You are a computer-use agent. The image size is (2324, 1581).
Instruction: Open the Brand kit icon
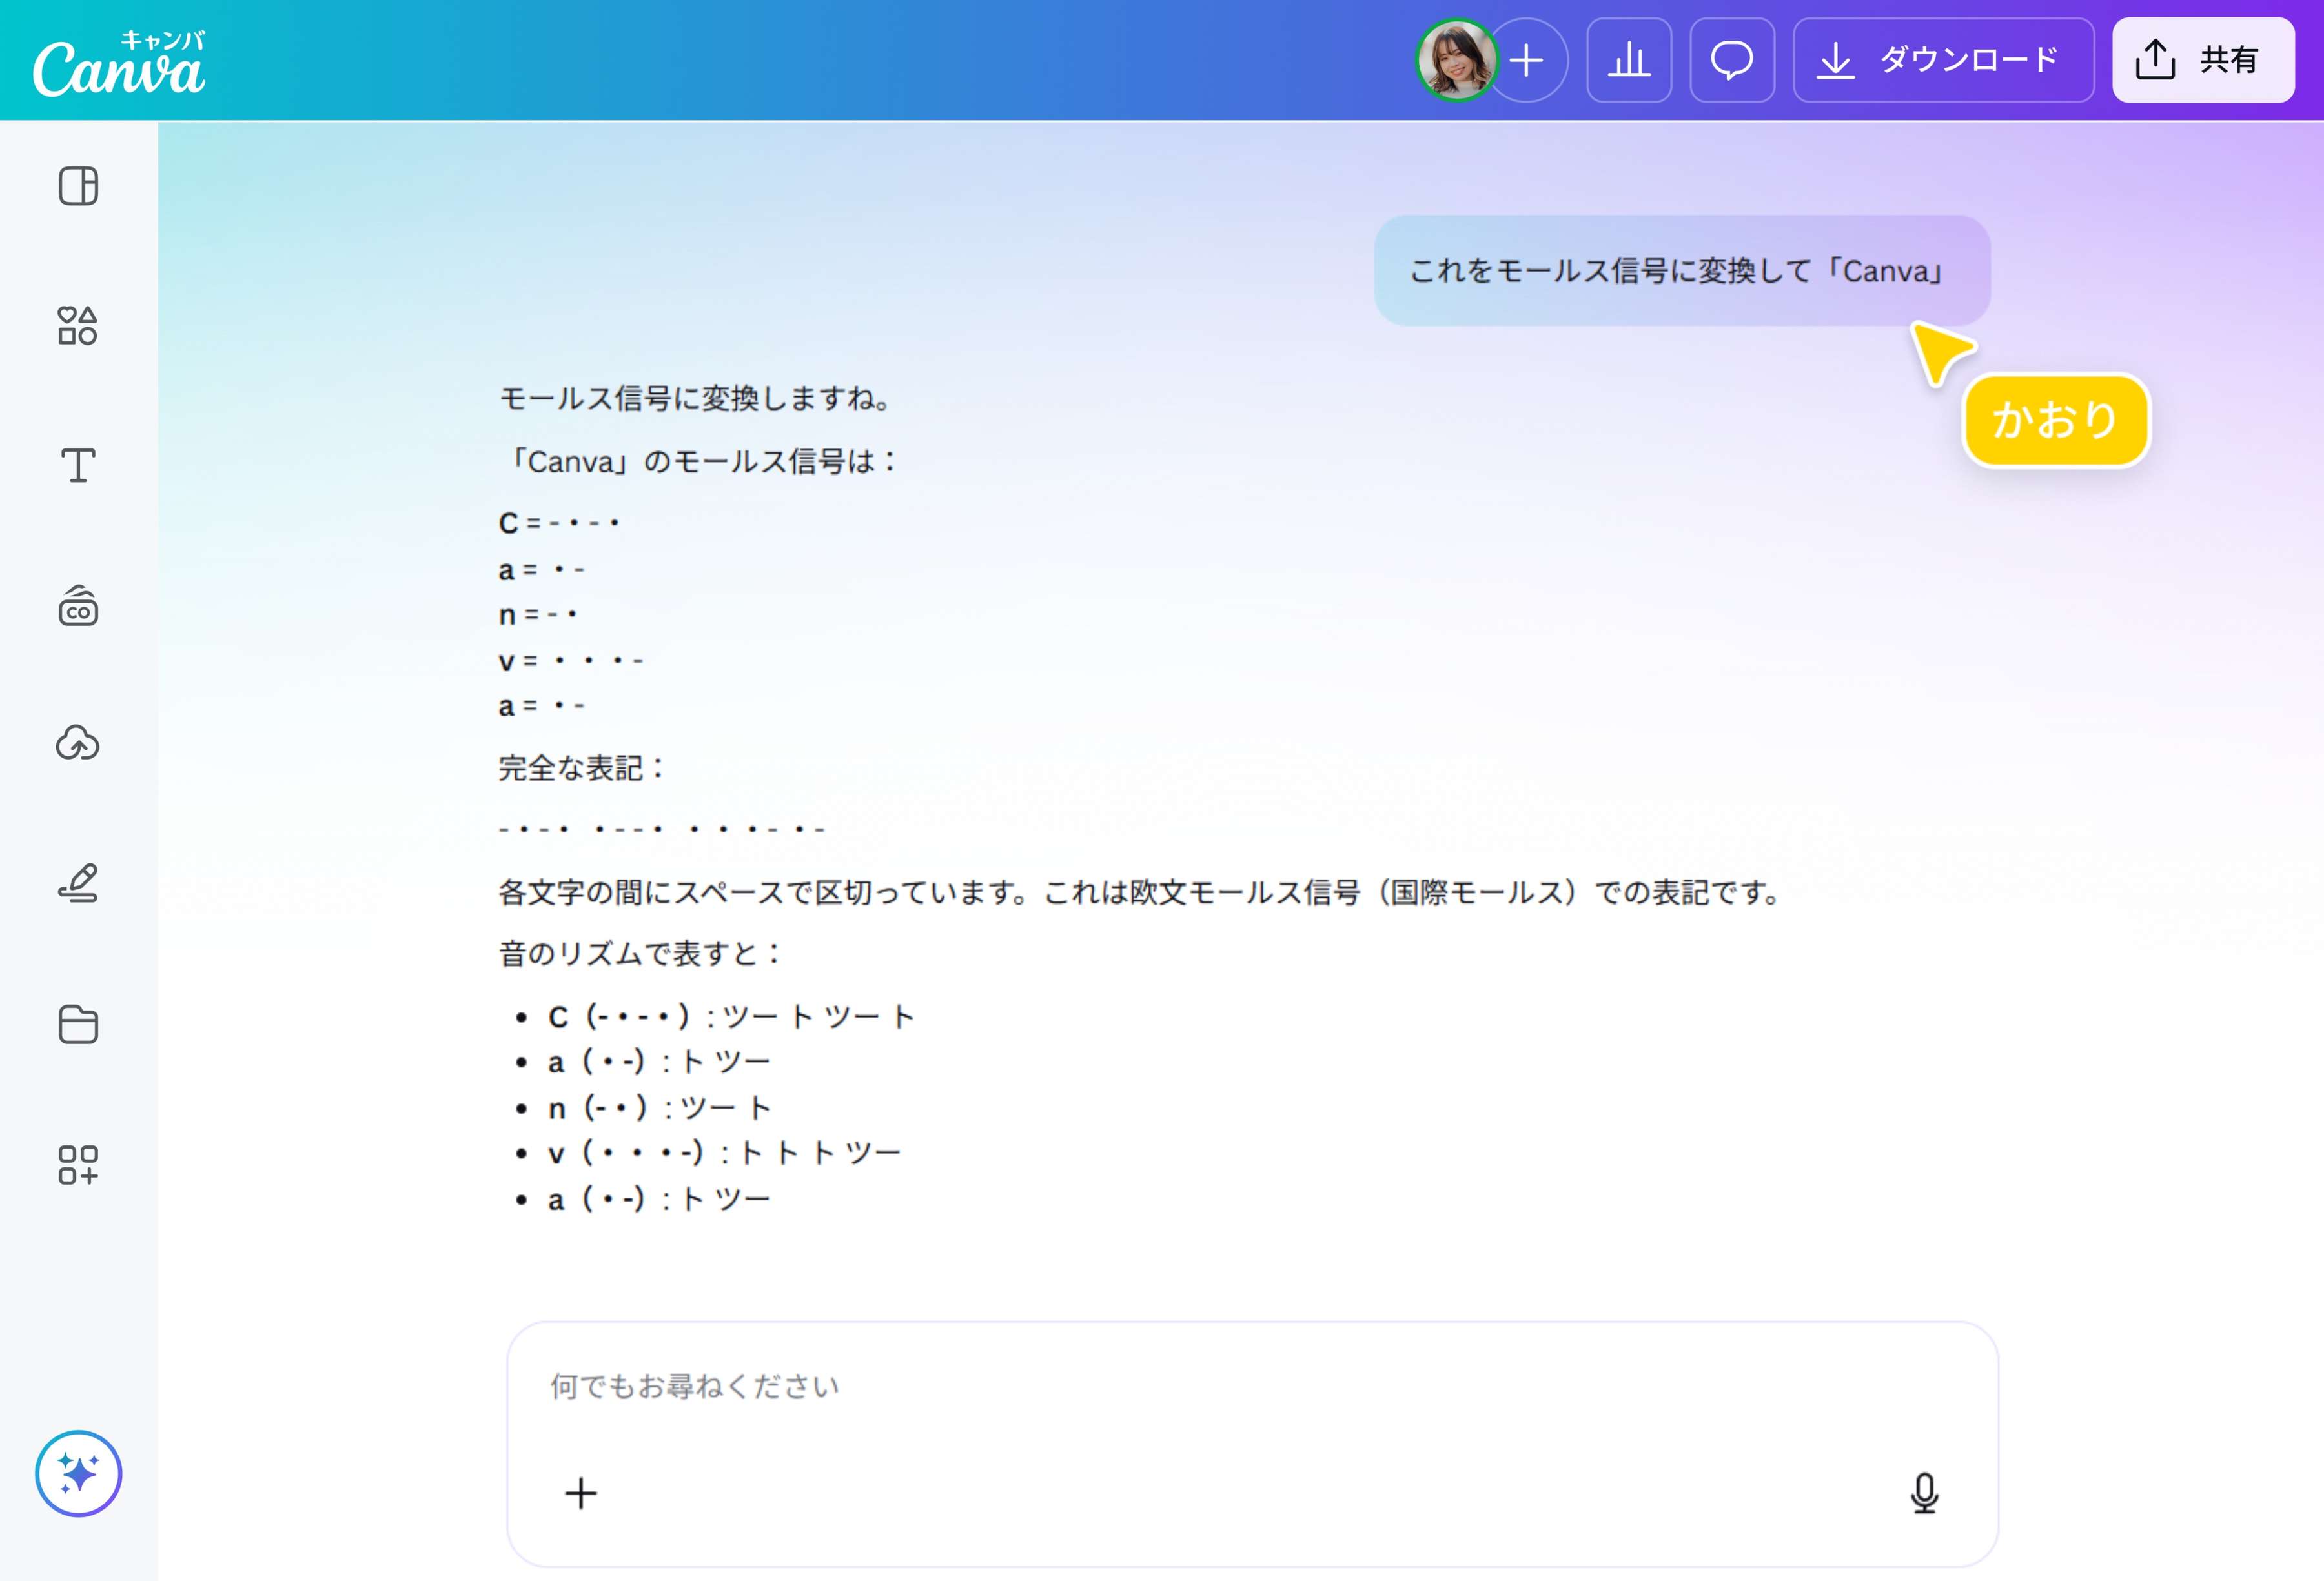click(78, 605)
